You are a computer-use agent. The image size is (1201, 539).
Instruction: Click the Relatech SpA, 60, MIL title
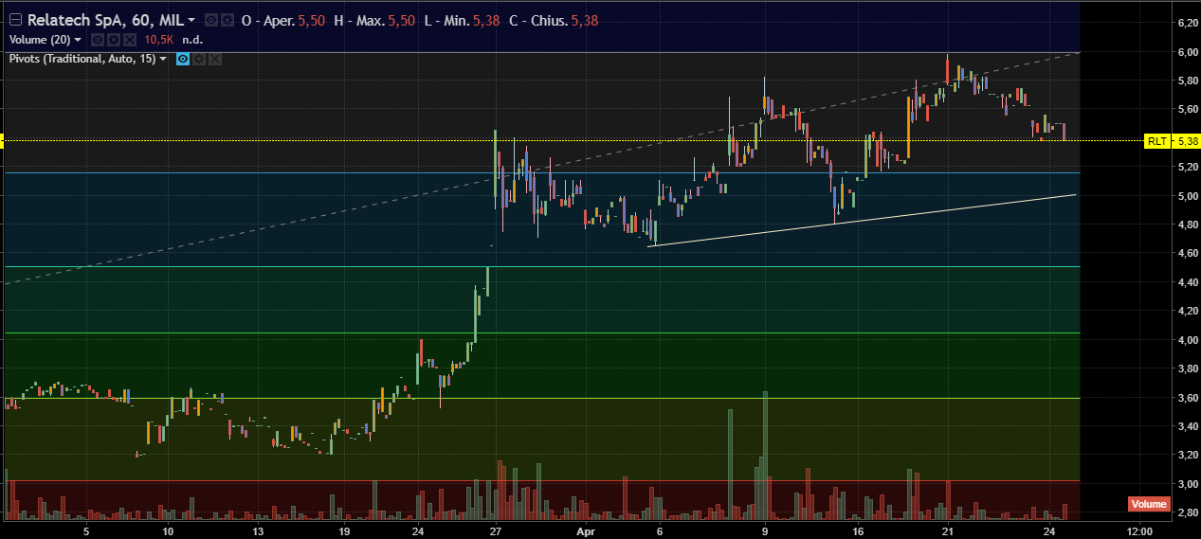(105, 20)
